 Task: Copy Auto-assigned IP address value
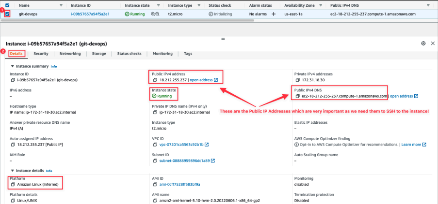(13, 145)
